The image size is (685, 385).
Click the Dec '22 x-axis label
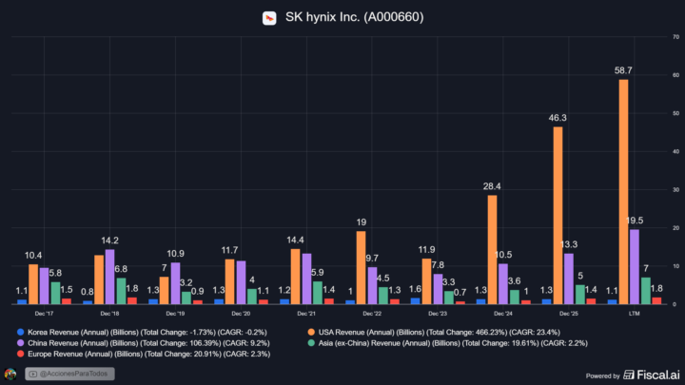[x=372, y=314]
